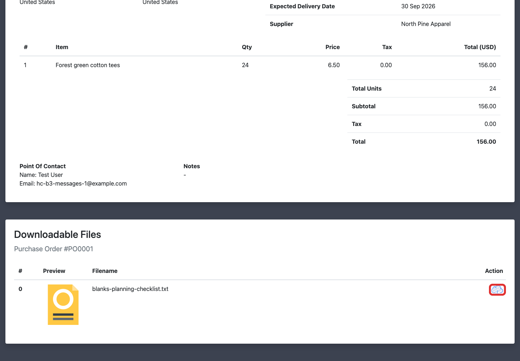Select the Subtotal amount 156.00
This screenshot has height=361, width=520.
[487, 106]
